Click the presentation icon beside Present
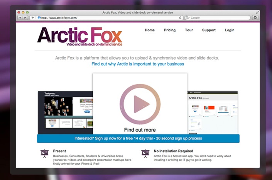 (x=45, y=153)
